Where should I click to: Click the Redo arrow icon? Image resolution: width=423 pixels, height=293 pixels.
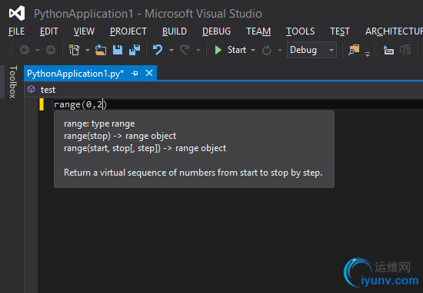pyautogui.click(x=185, y=50)
